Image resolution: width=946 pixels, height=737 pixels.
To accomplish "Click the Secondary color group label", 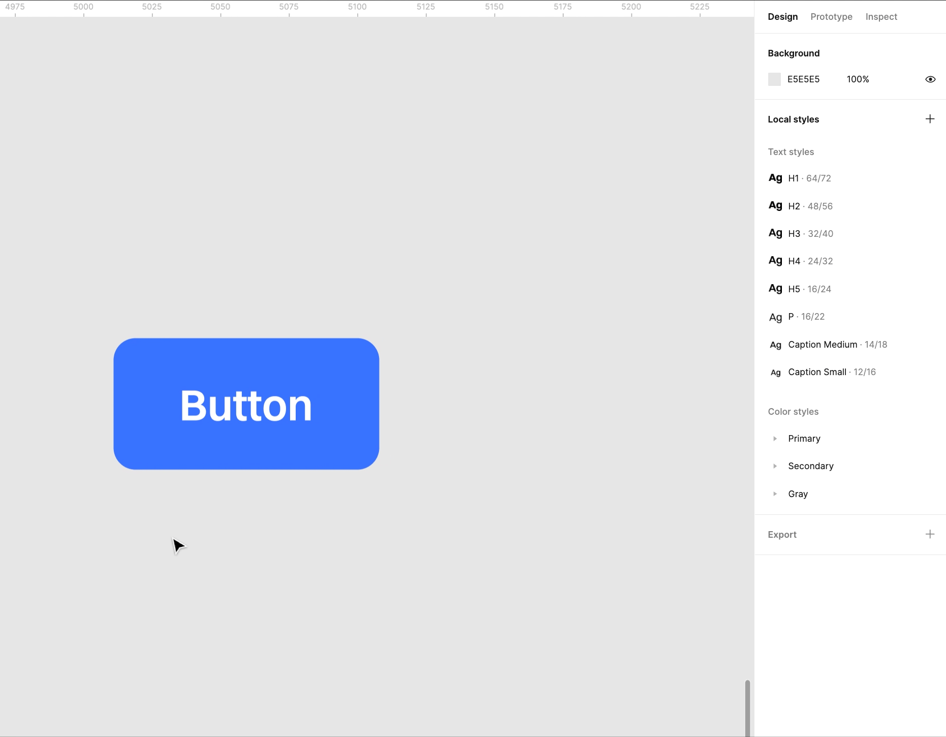I will [810, 466].
